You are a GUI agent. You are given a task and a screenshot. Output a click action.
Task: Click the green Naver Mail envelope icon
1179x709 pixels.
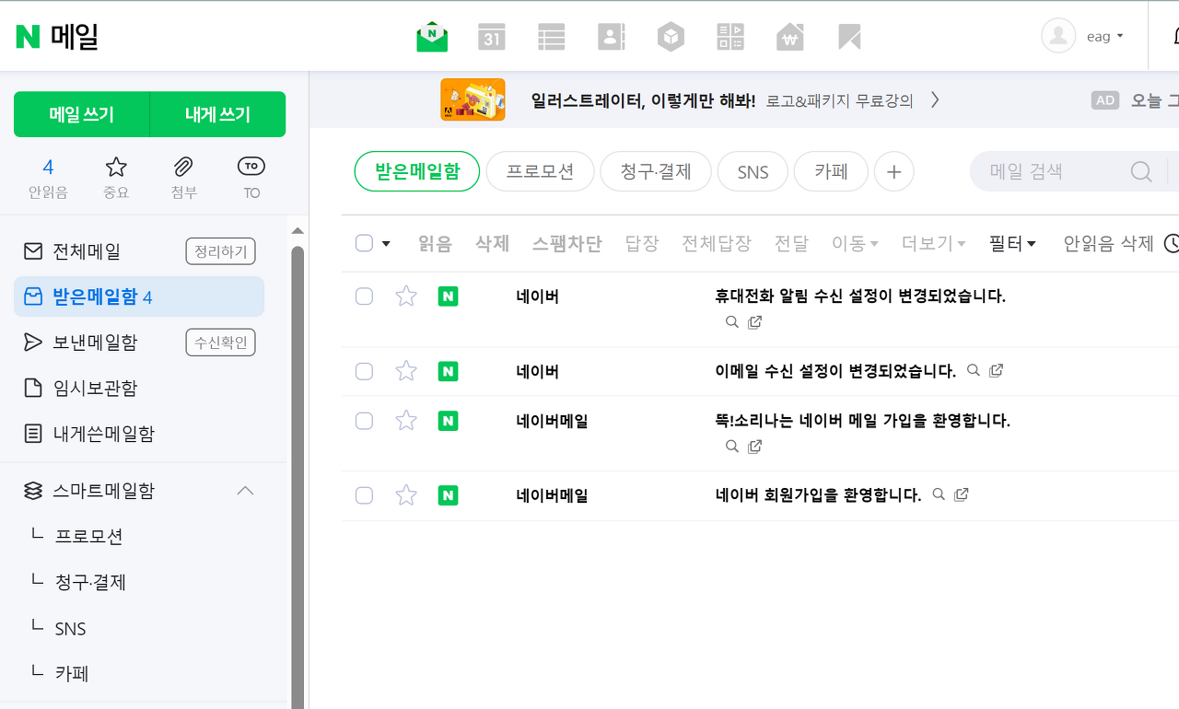432,37
